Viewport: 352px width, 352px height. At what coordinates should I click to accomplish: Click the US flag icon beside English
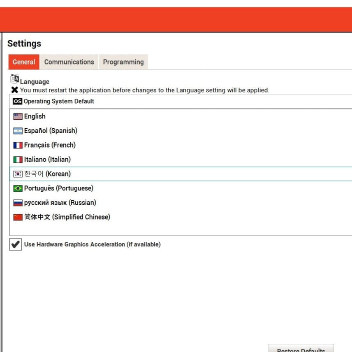point(18,116)
